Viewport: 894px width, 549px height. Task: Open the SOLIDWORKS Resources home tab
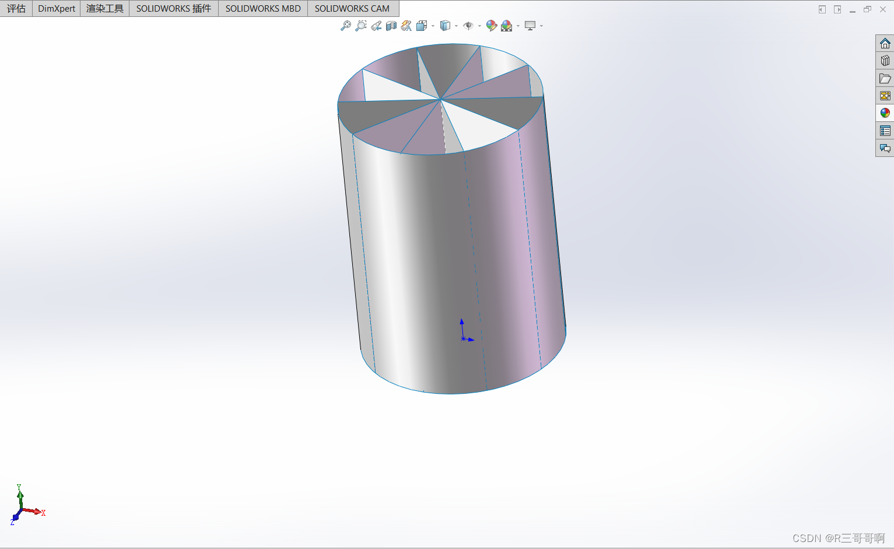pos(885,43)
